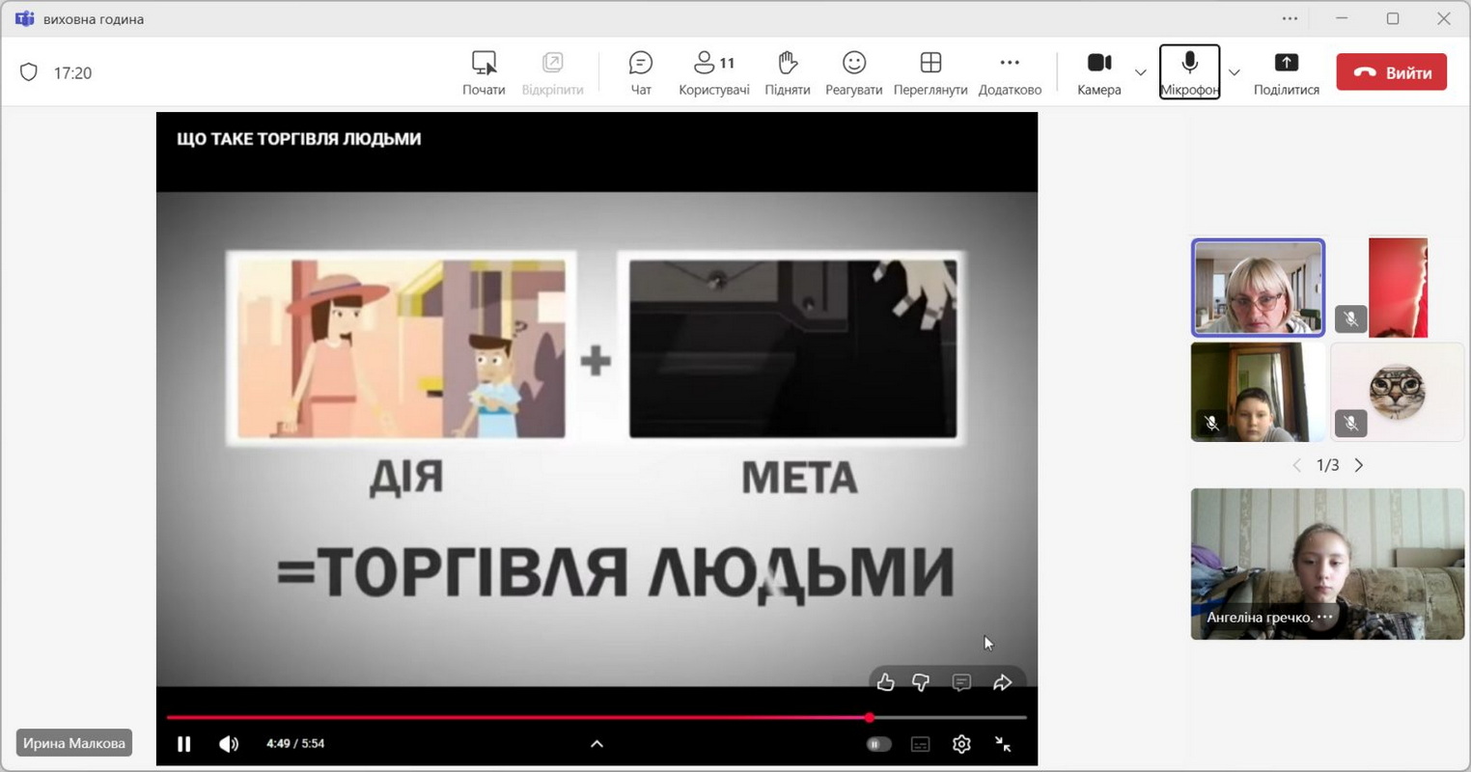Expand camera options dropdown arrow
This screenshot has width=1471, height=772.
(x=1140, y=73)
